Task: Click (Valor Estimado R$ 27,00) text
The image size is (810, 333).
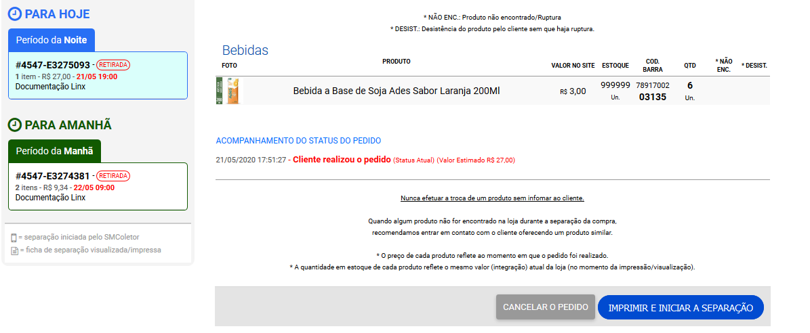Action: tap(476, 160)
